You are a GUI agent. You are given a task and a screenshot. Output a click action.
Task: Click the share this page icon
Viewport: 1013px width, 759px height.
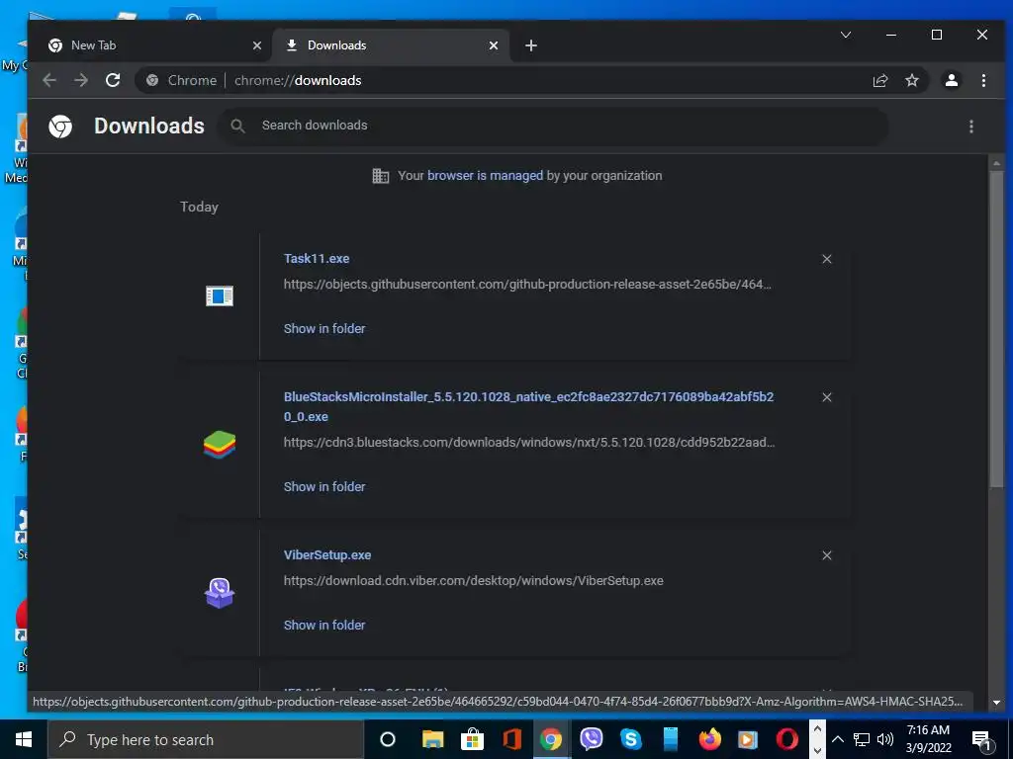(879, 81)
